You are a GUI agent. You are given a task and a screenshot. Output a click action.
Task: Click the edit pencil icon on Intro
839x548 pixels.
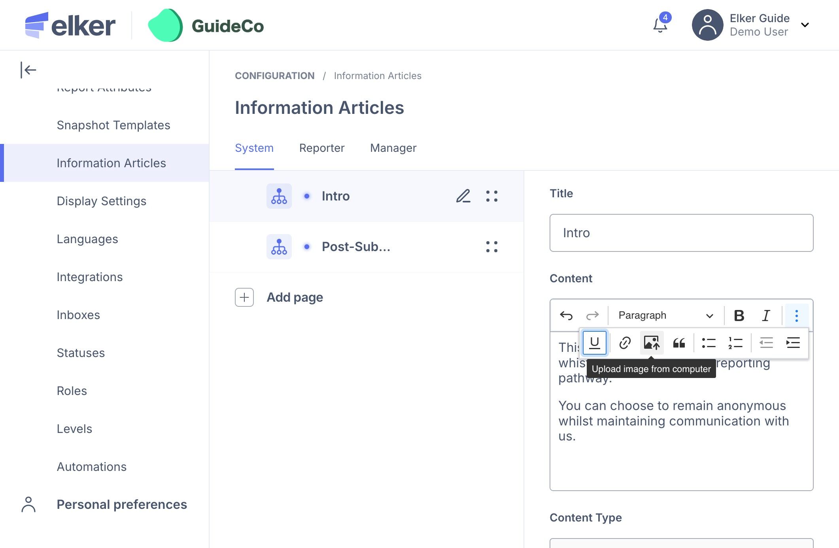[463, 196]
